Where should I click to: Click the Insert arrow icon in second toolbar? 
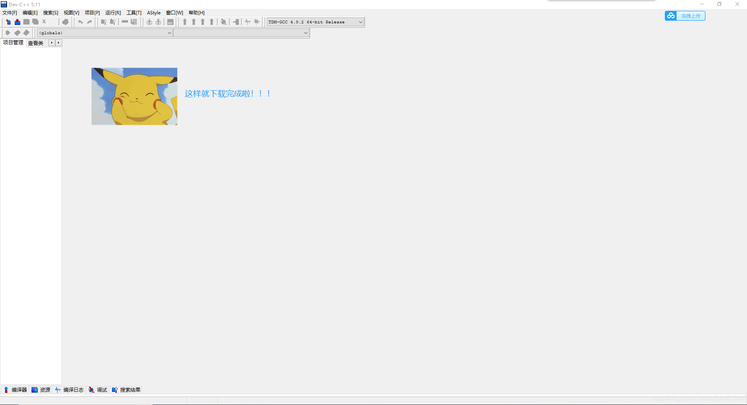pos(8,33)
